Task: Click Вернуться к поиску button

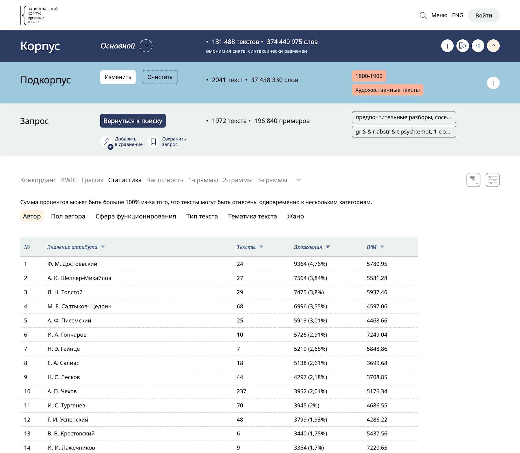Action: pos(133,121)
